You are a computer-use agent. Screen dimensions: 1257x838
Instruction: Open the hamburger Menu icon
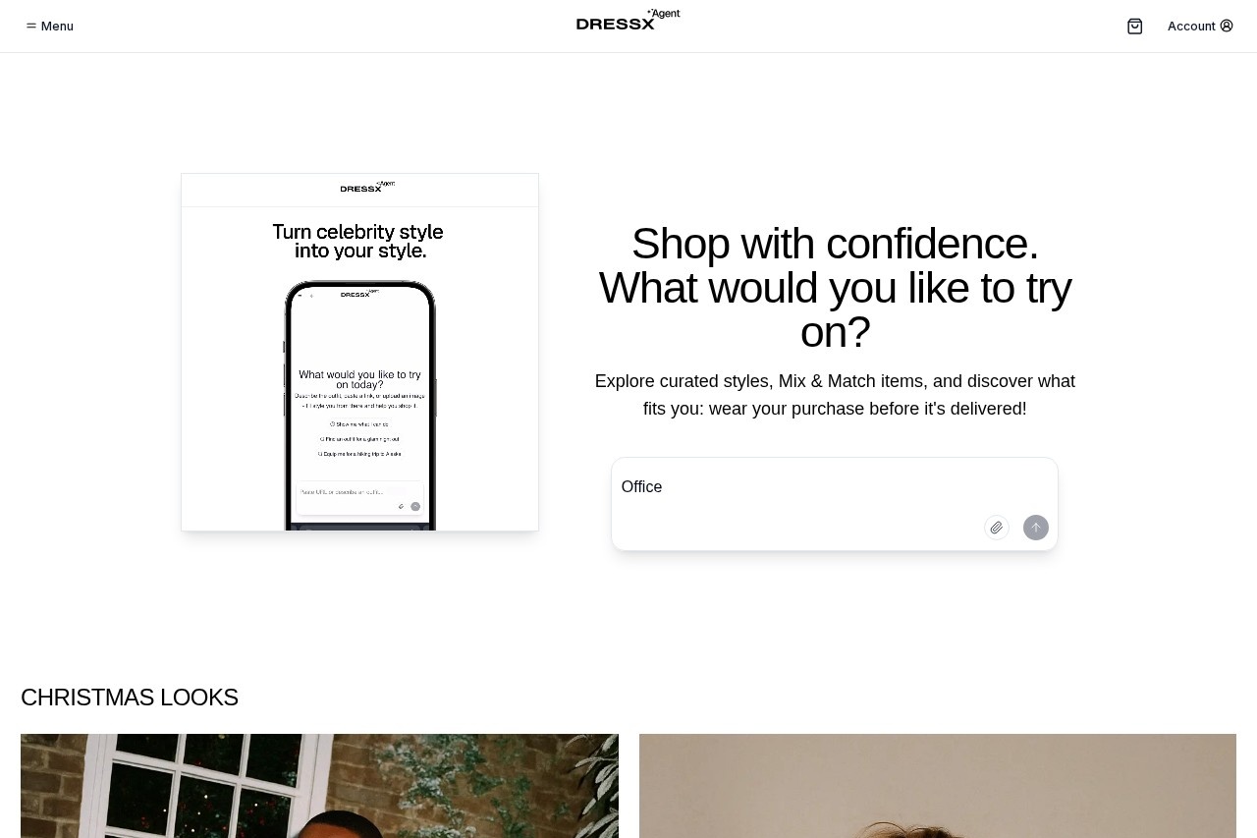(31, 26)
